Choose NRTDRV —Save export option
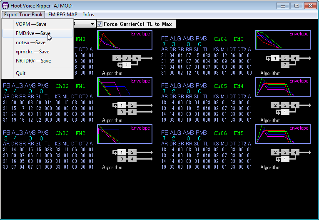The height and width of the screenshot is (220, 319). (33, 61)
